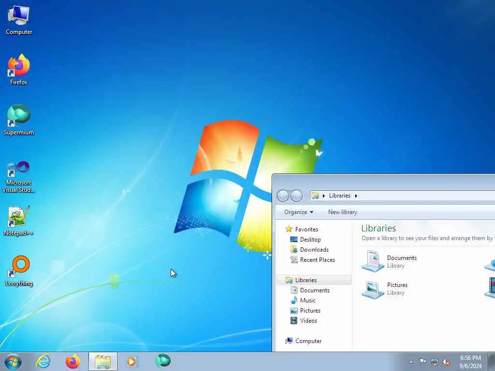Show hidden tray icons arrow
Screen dimensions: 495x371
click(411, 362)
